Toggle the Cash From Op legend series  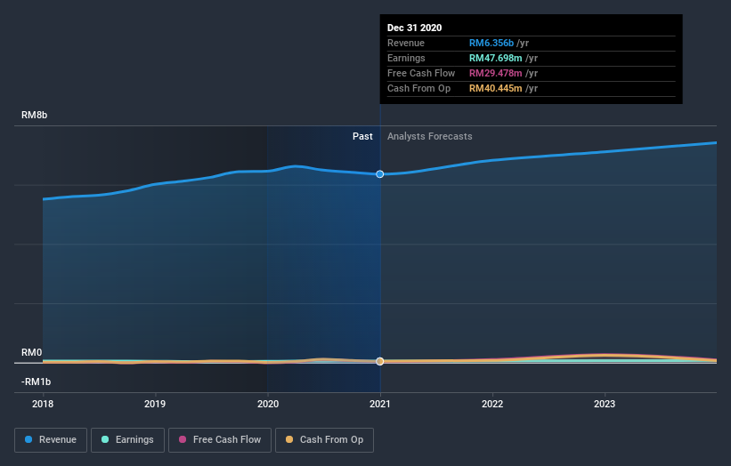(324, 440)
